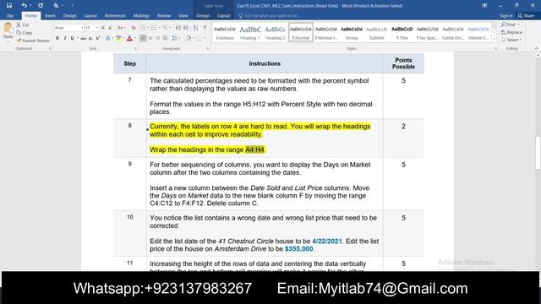Toggle Strikethrough formatting
This screenshot has width=541, height=304.
click(83, 38)
